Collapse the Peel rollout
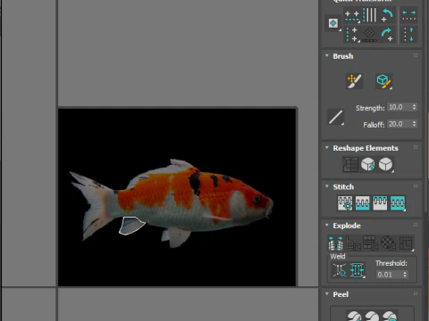The width and height of the screenshot is (429, 321). tap(327, 294)
